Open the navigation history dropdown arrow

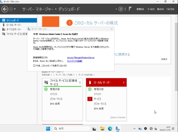(15, 9)
